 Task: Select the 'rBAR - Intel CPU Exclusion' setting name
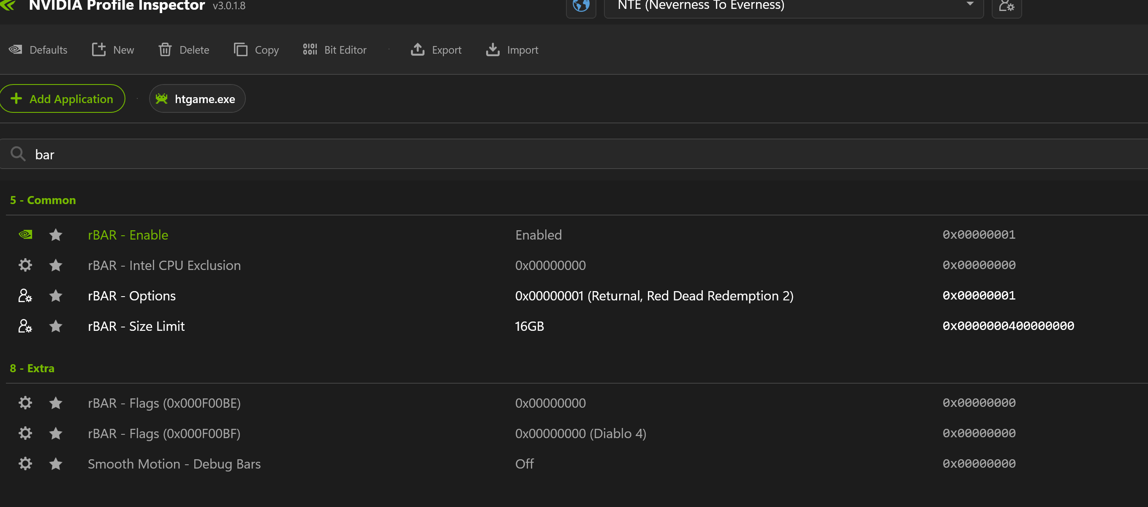click(164, 265)
